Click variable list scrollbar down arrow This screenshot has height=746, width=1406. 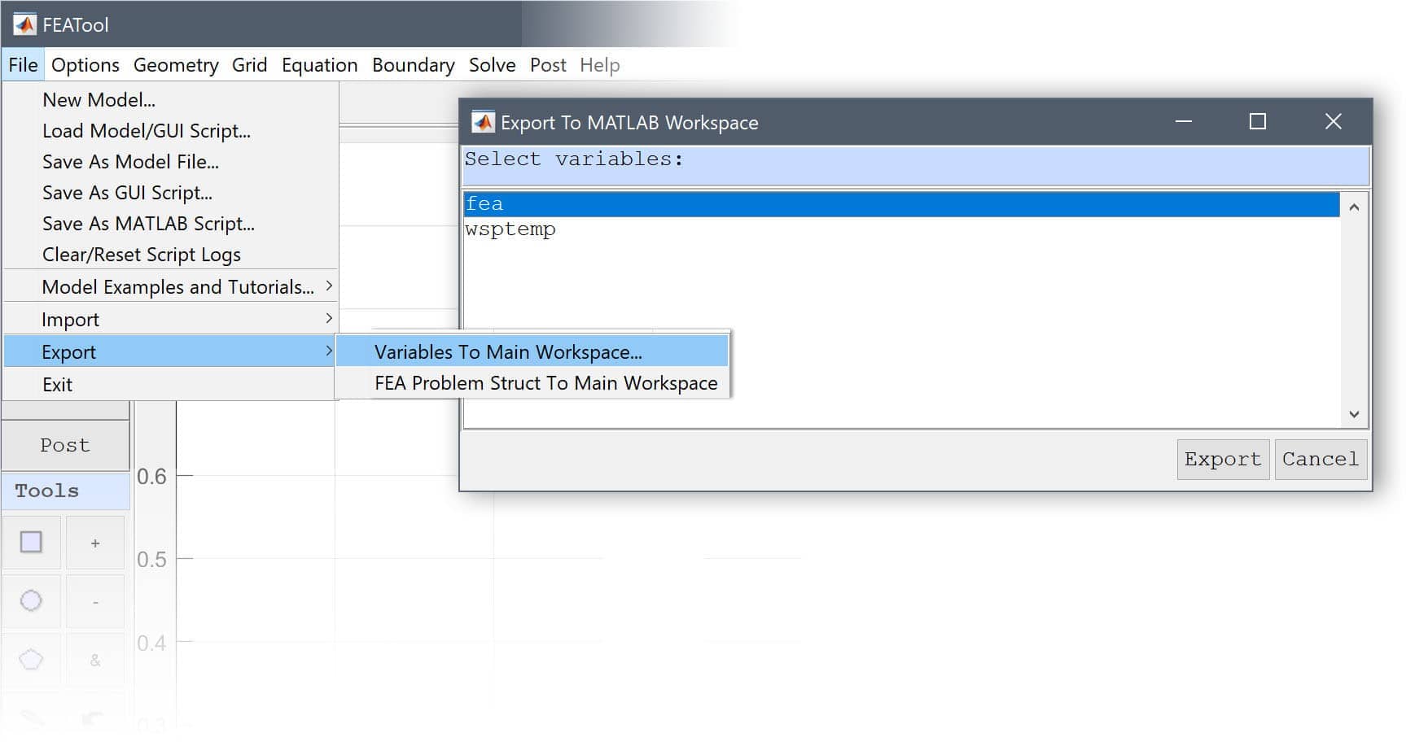[x=1354, y=414]
